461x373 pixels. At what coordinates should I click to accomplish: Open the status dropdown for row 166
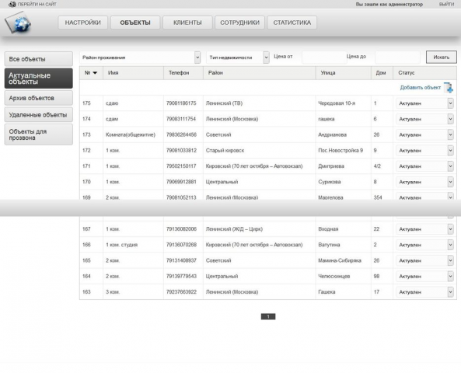point(424,245)
